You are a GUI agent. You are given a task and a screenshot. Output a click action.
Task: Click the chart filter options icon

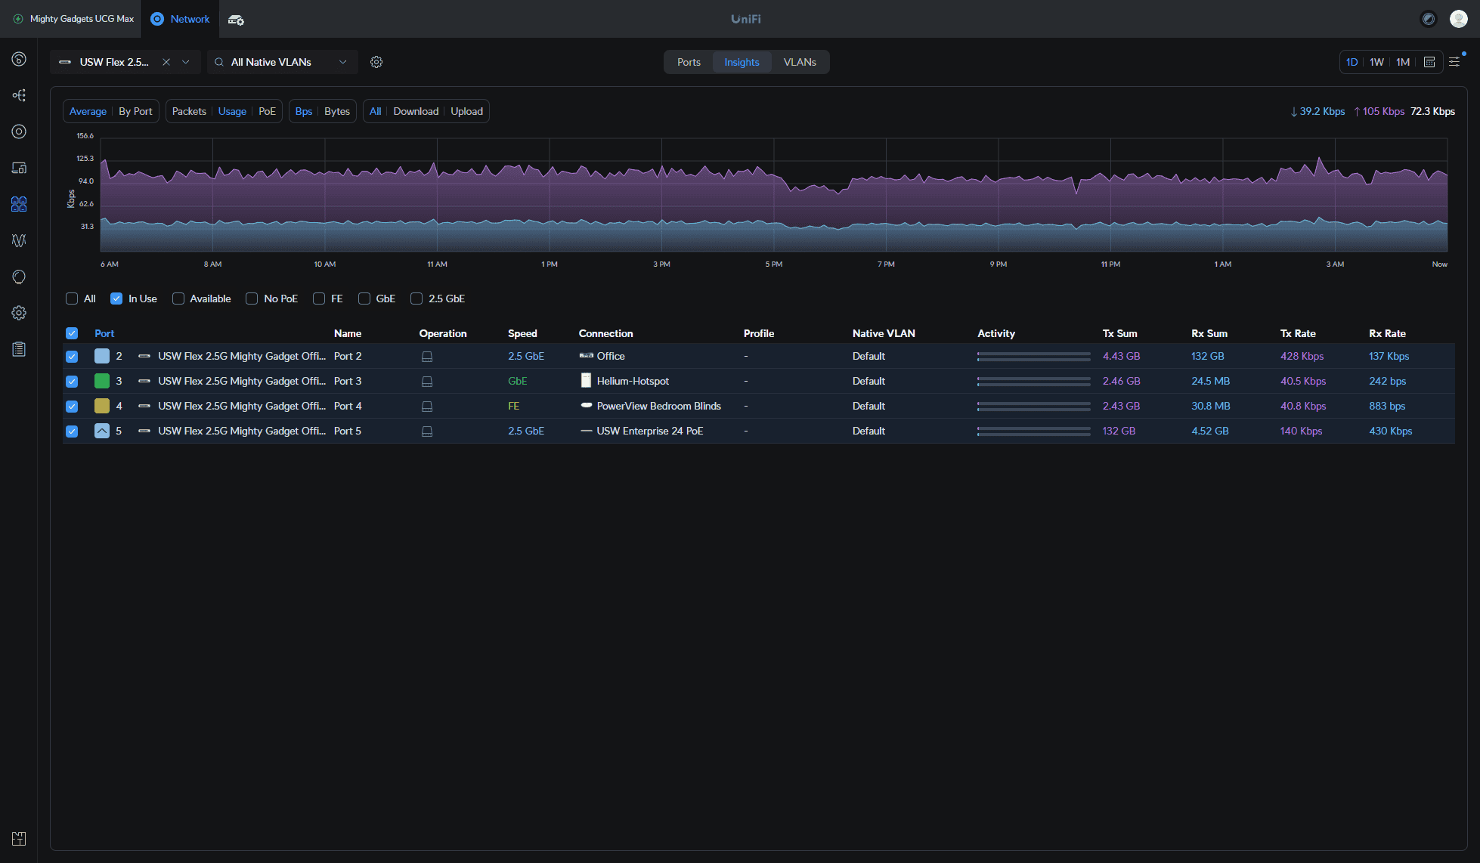[1454, 62]
